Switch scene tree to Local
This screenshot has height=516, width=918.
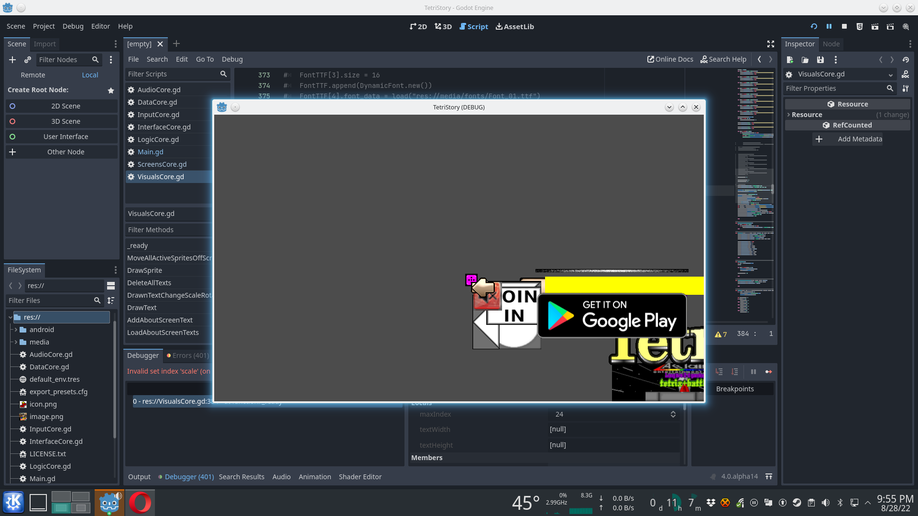point(90,75)
